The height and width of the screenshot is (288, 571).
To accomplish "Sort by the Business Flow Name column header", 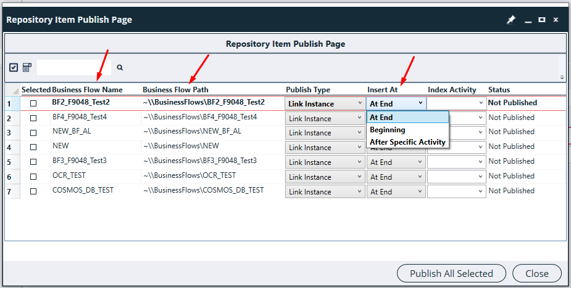I will [87, 90].
